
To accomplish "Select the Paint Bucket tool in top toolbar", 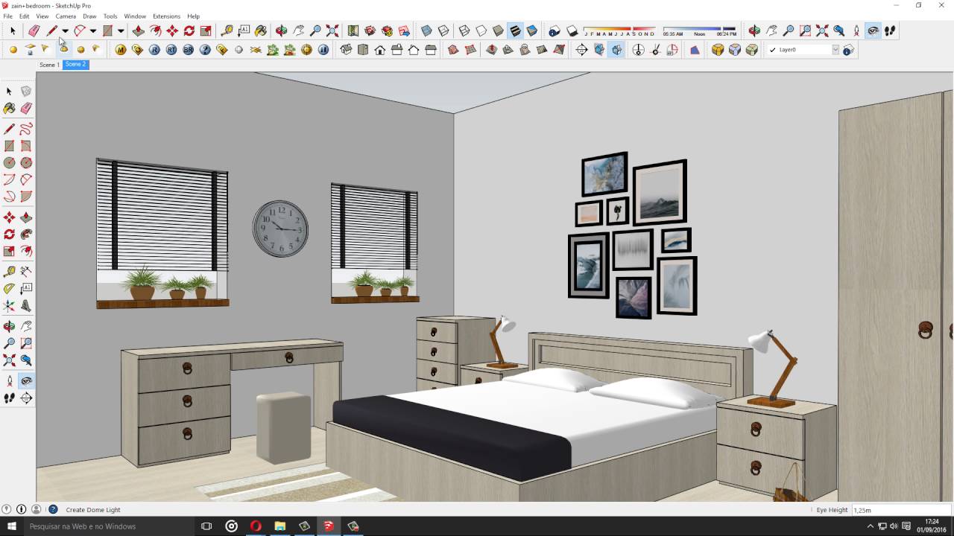I will tap(261, 31).
